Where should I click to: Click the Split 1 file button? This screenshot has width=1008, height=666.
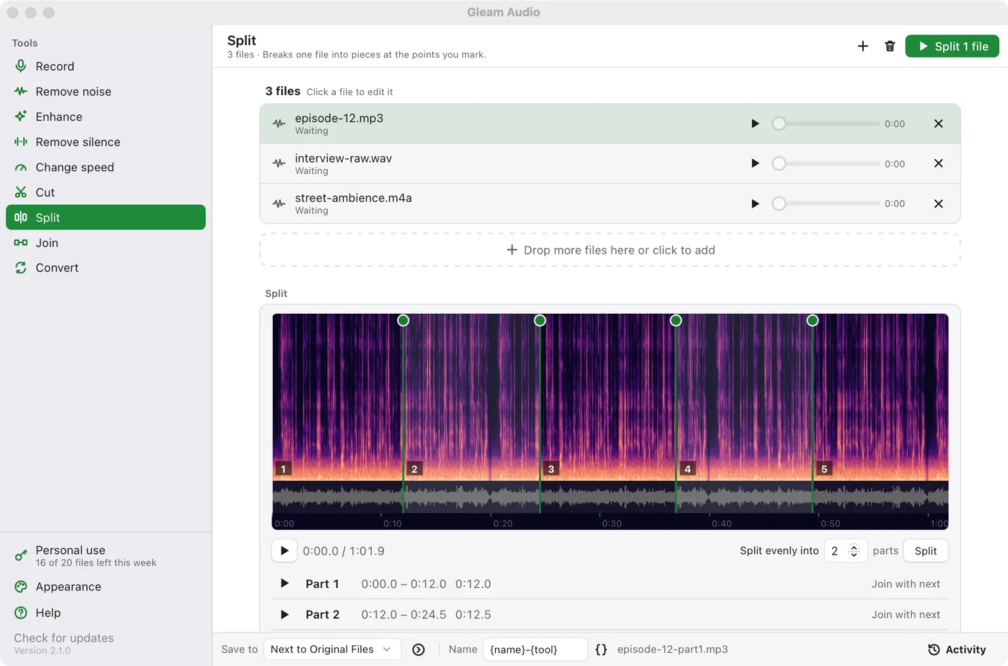coord(952,46)
